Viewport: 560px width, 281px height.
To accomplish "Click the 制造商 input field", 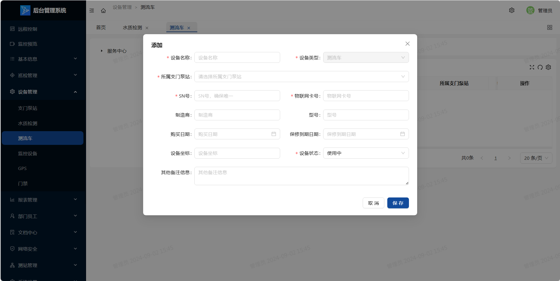I will point(237,115).
